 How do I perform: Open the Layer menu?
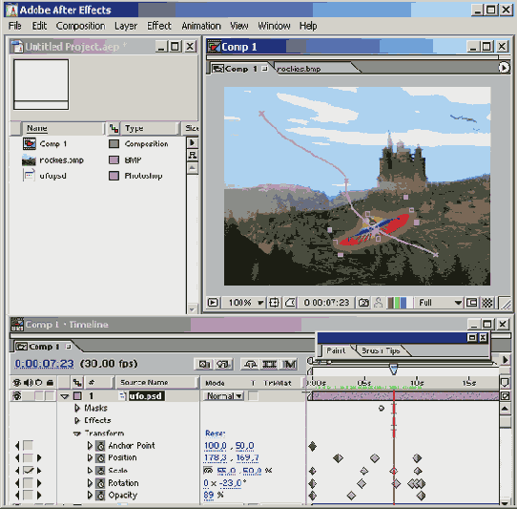pyautogui.click(x=126, y=26)
